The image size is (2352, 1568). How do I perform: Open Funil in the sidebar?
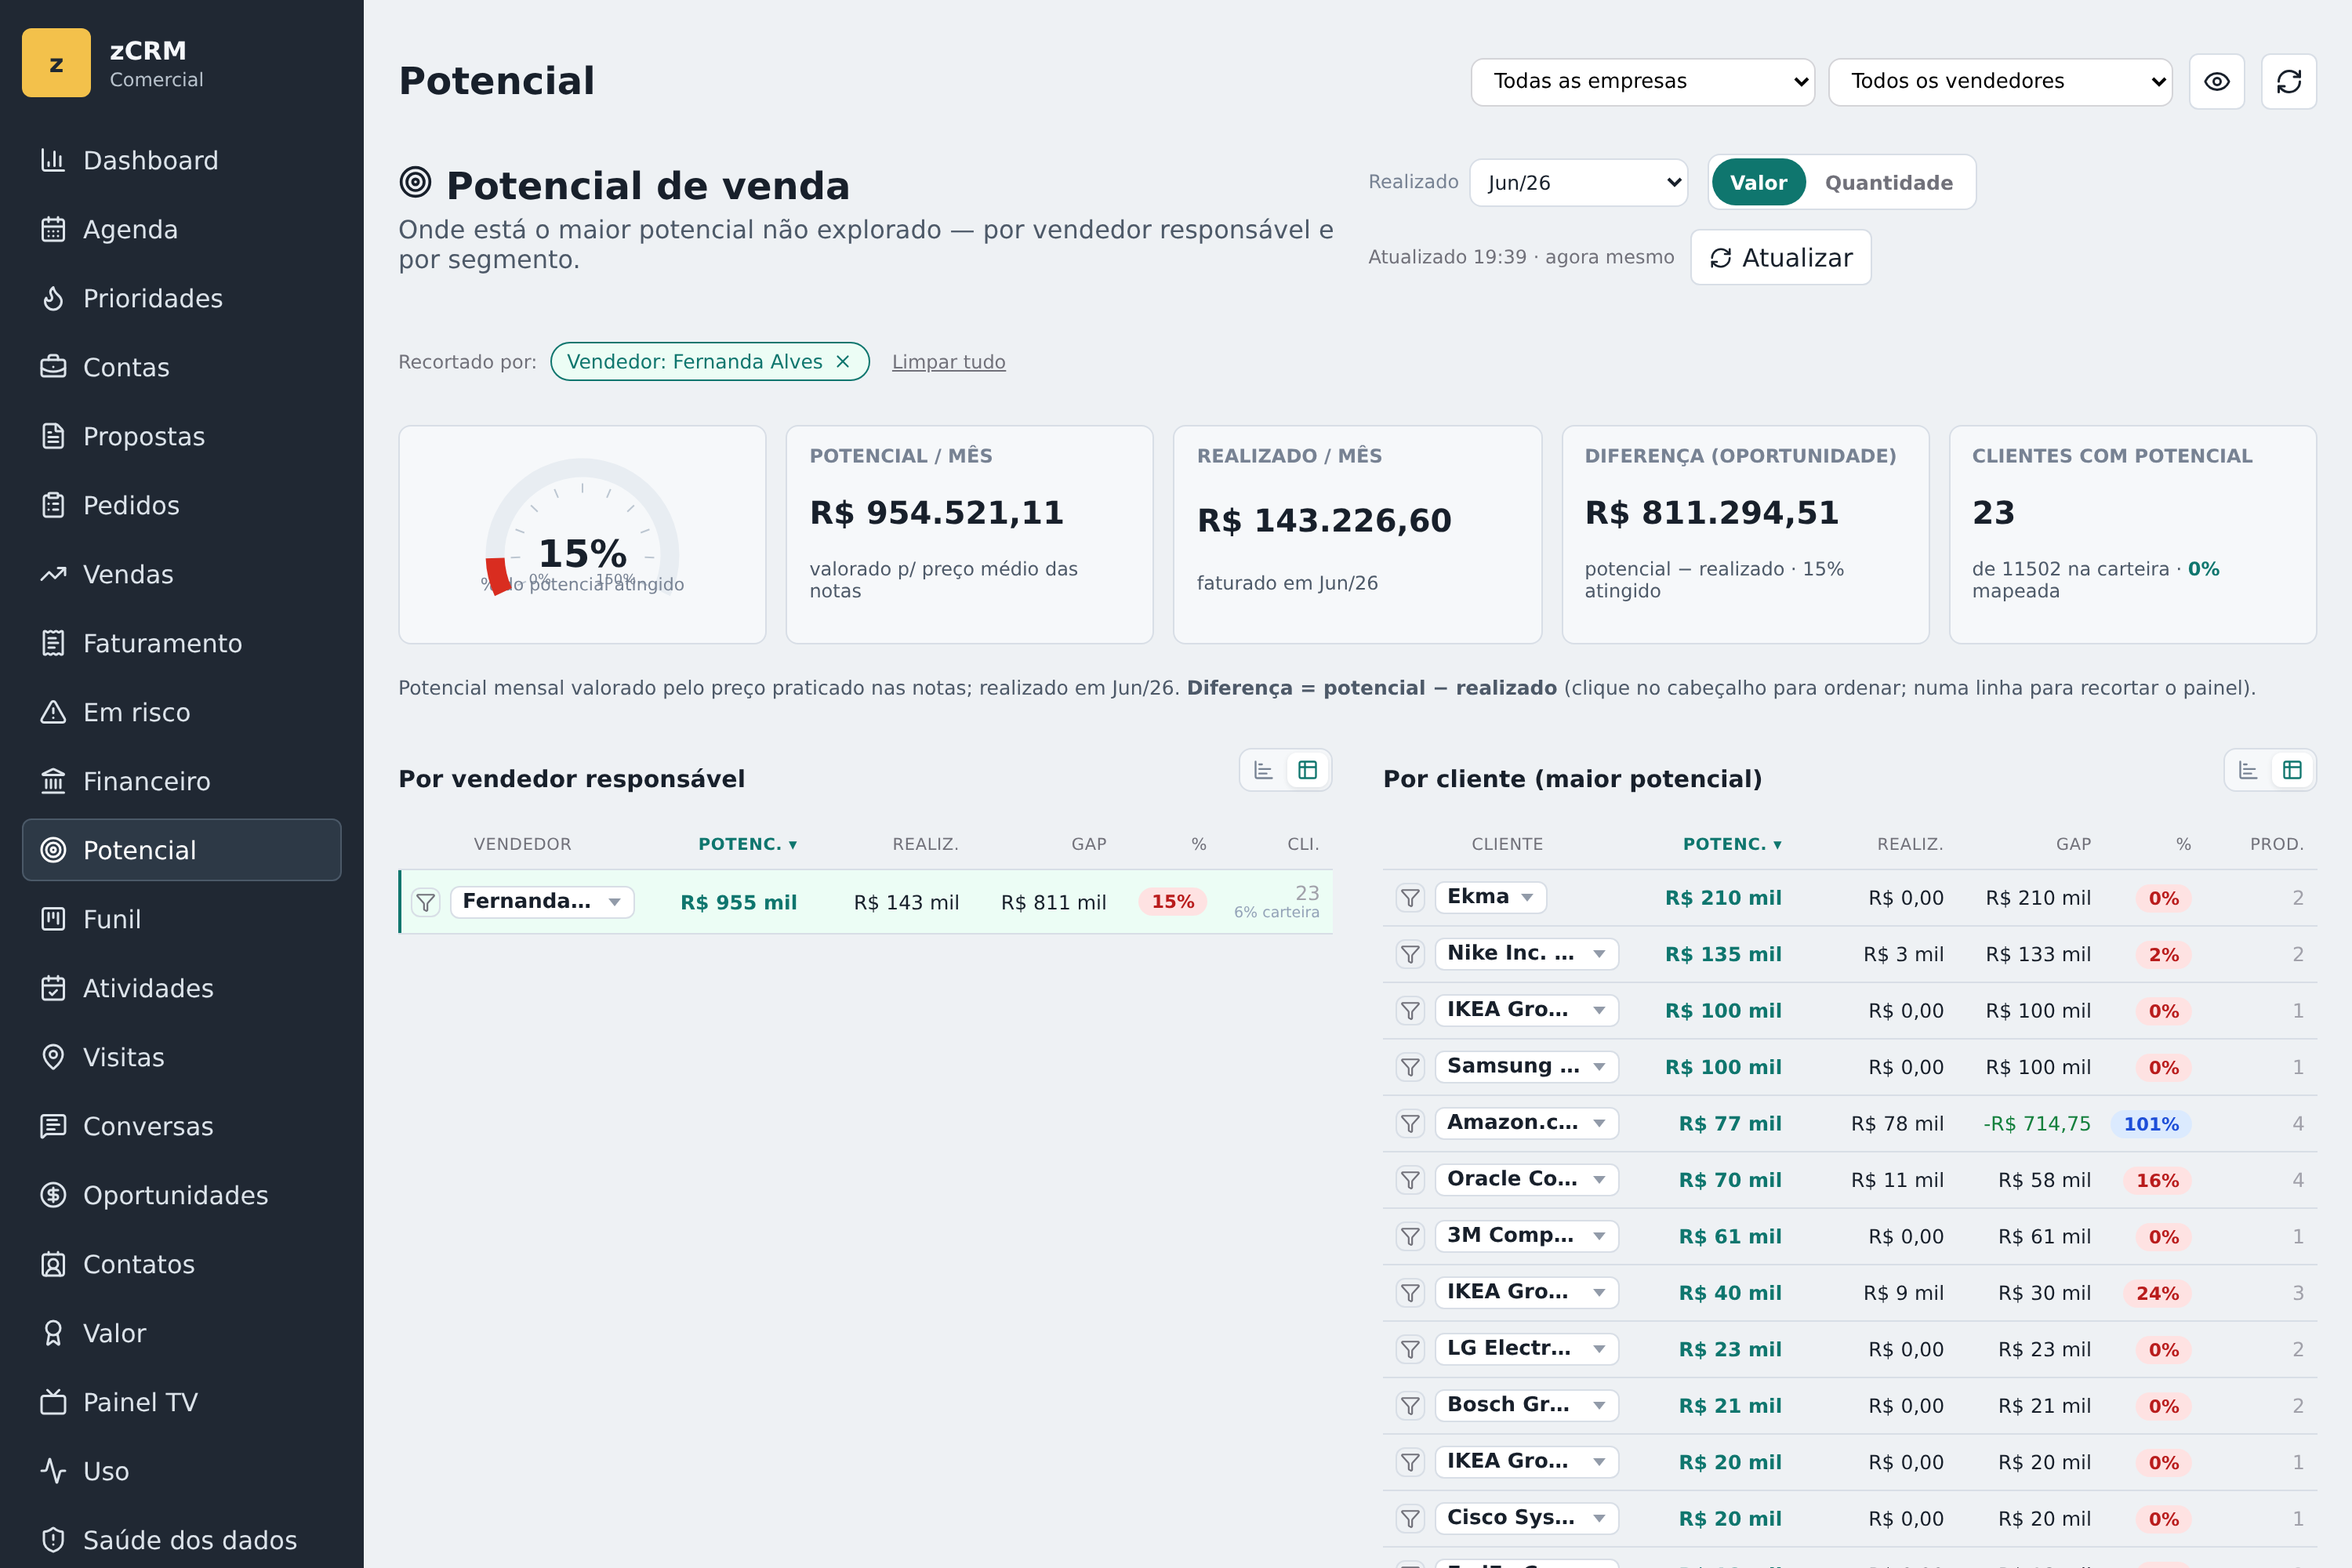181,919
